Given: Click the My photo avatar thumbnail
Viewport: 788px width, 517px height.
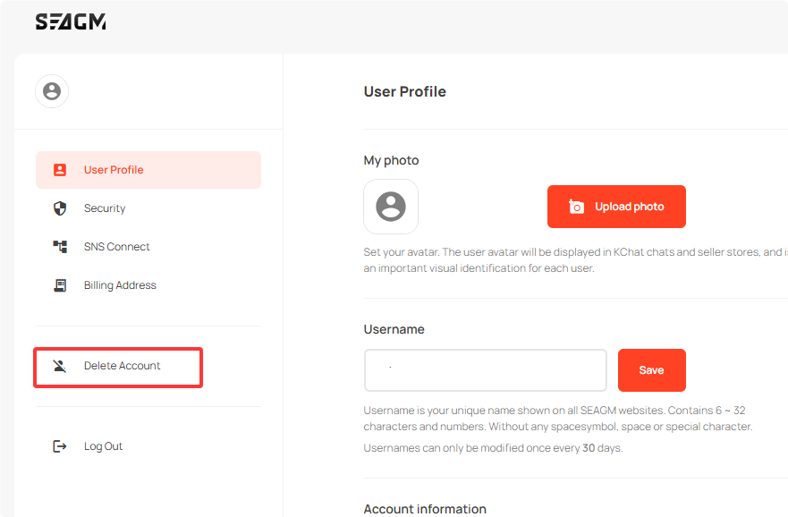Looking at the screenshot, I should [391, 207].
